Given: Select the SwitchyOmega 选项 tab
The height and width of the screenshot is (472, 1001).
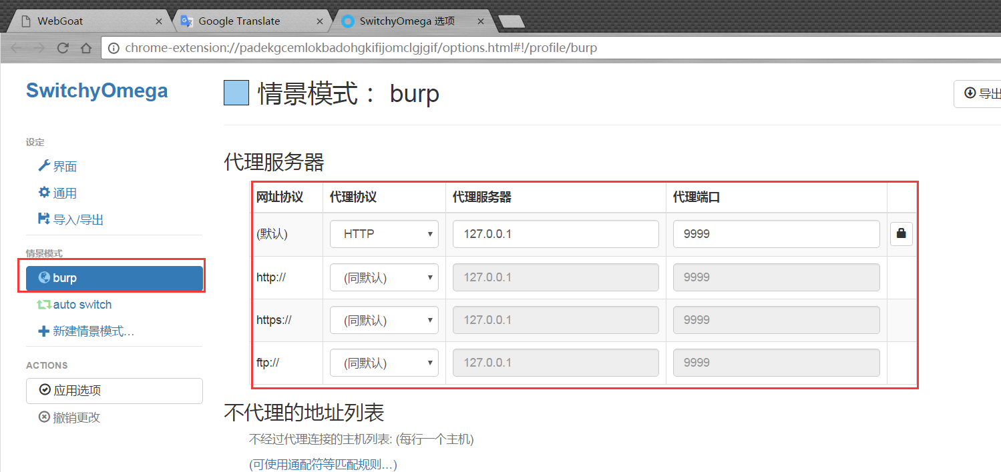Looking at the screenshot, I should pyautogui.click(x=412, y=21).
